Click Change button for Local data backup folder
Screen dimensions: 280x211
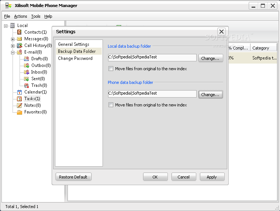[x=211, y=58]
